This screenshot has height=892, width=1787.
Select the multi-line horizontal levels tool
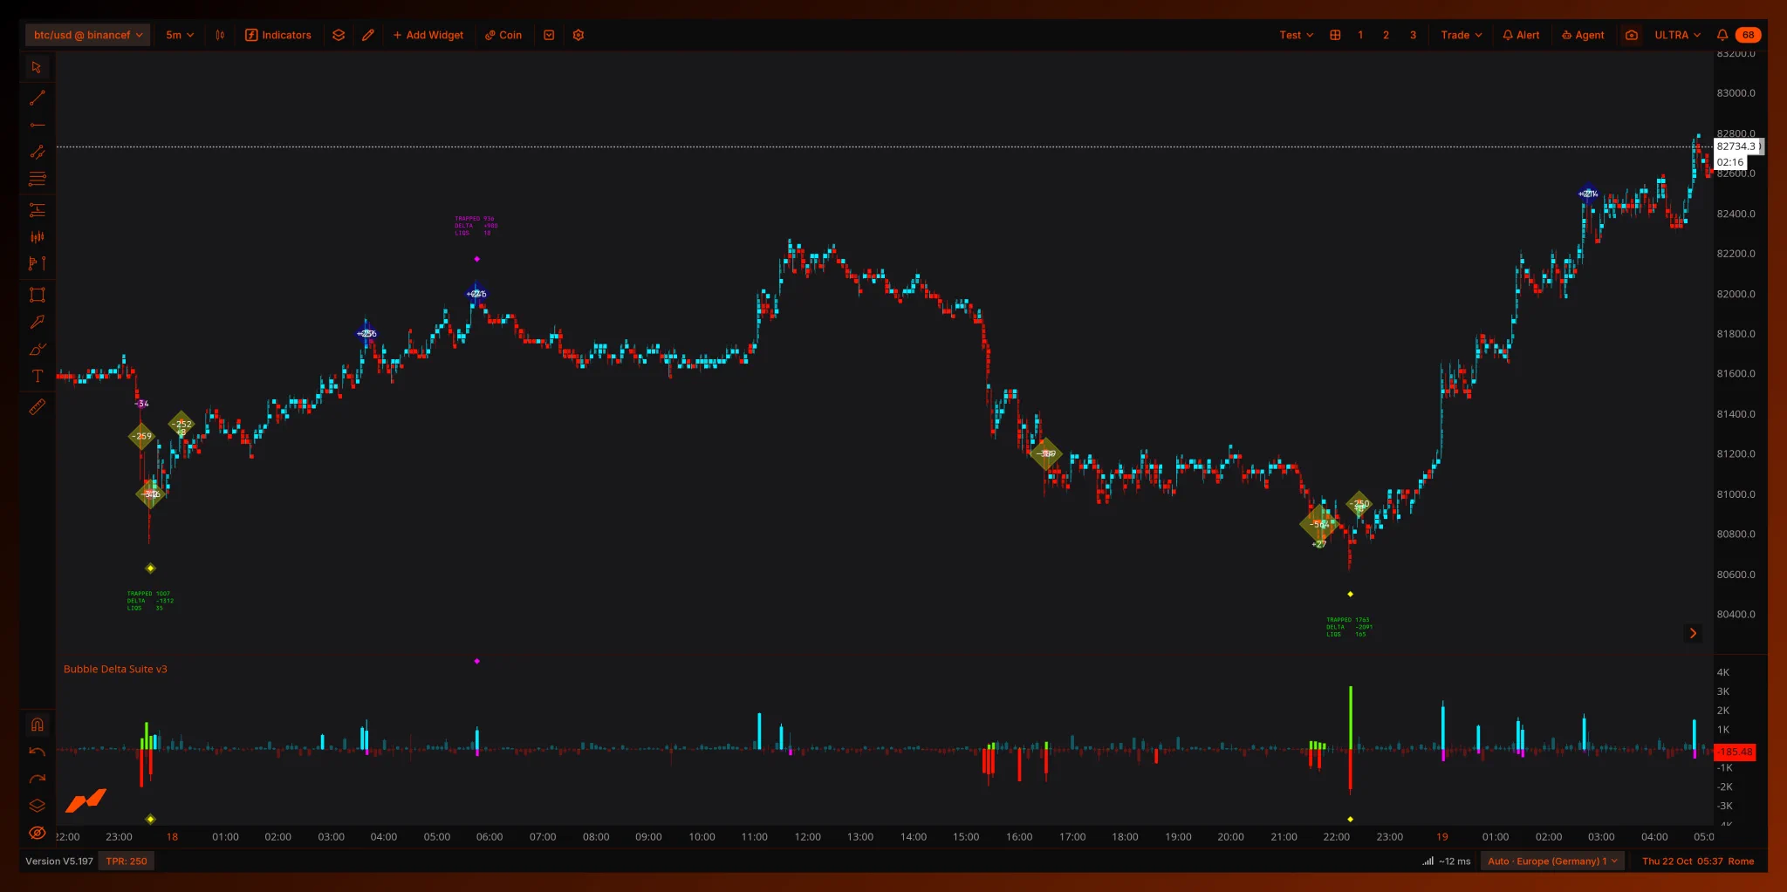[x=37, y=179]
